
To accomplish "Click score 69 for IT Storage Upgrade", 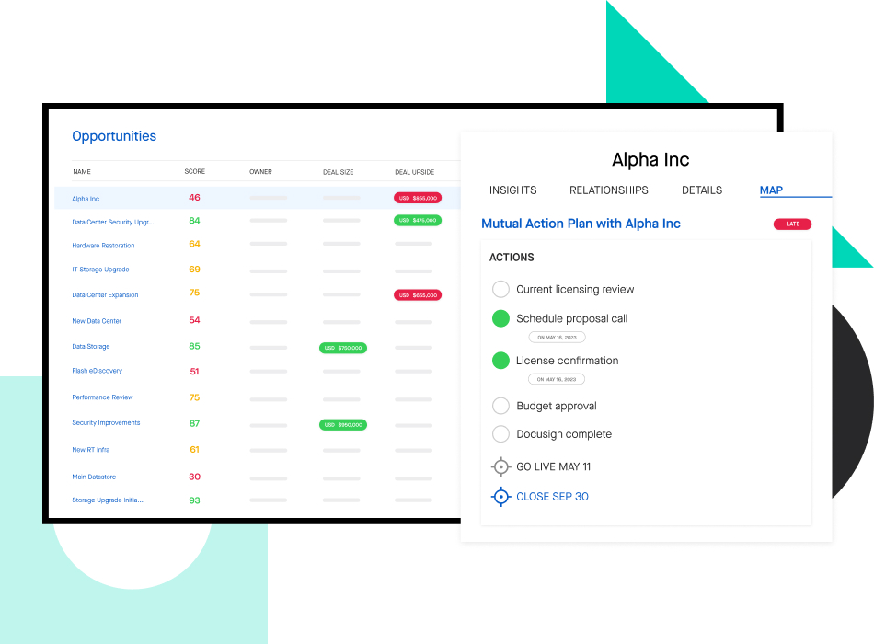I will point(194,270).
